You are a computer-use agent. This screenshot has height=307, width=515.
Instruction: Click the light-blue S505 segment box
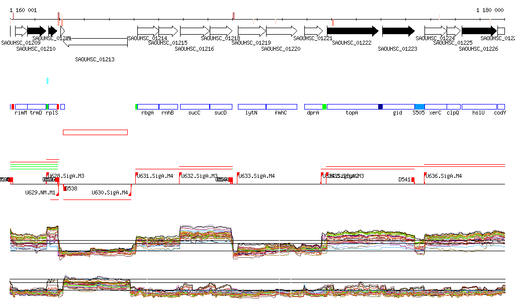point(420,107)
